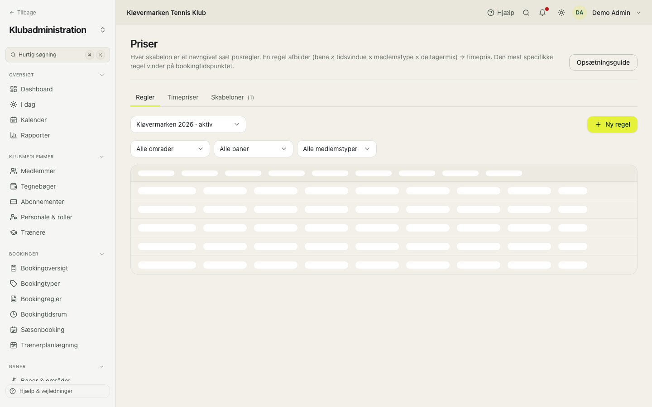Screen dimensions: 652x407
Task: Collapse the KLUBMEDLEMMER section
Action: 102,157
